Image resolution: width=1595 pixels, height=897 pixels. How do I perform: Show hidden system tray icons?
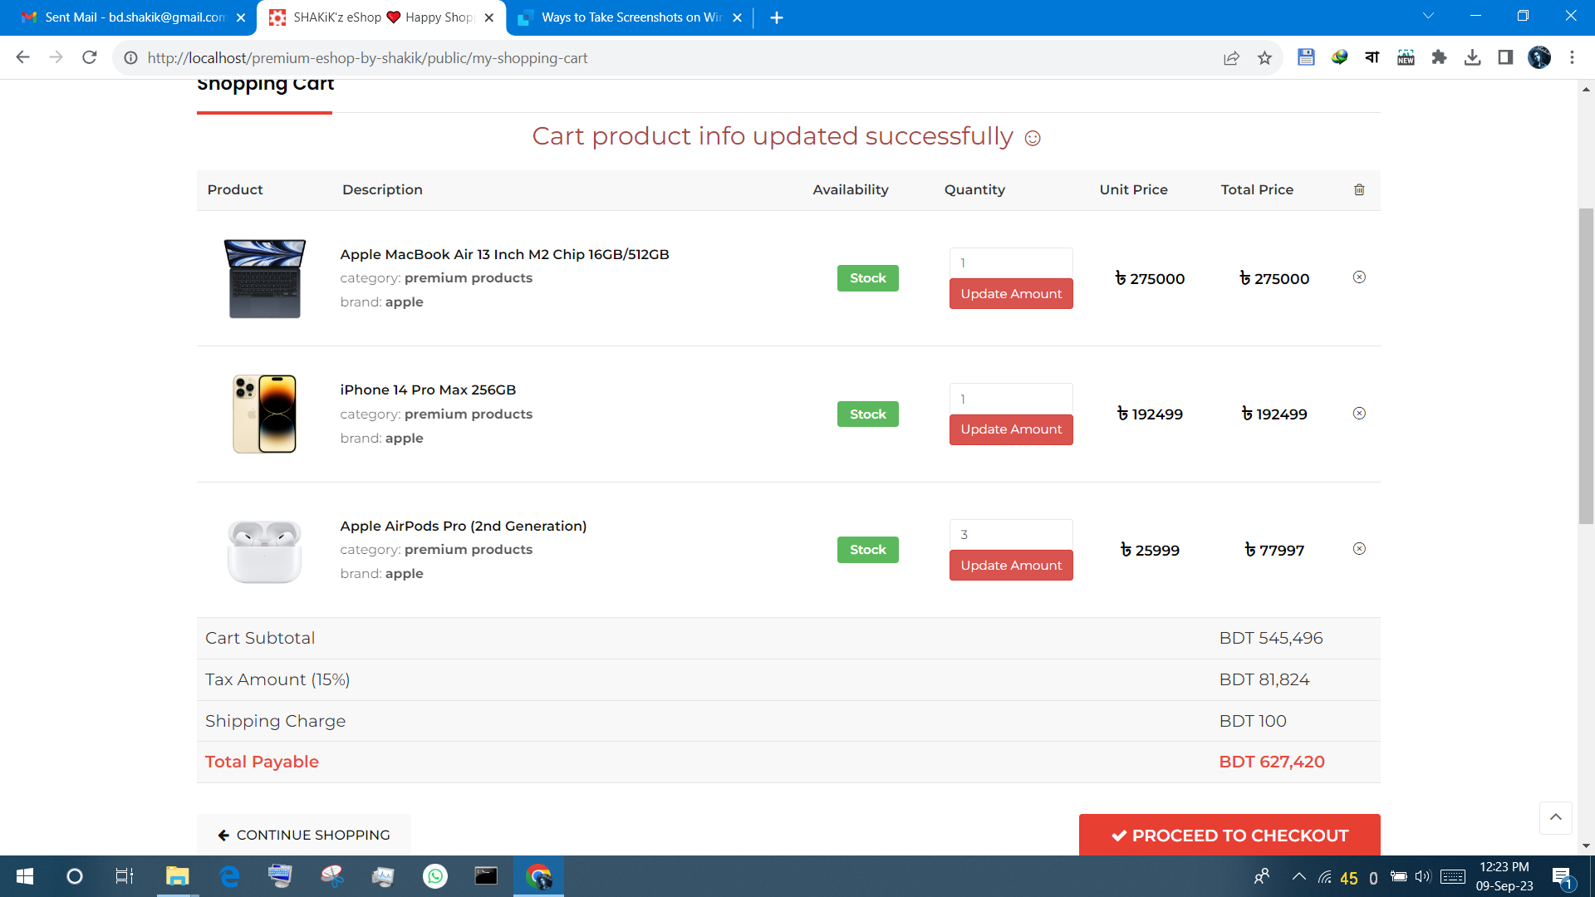1298,876
